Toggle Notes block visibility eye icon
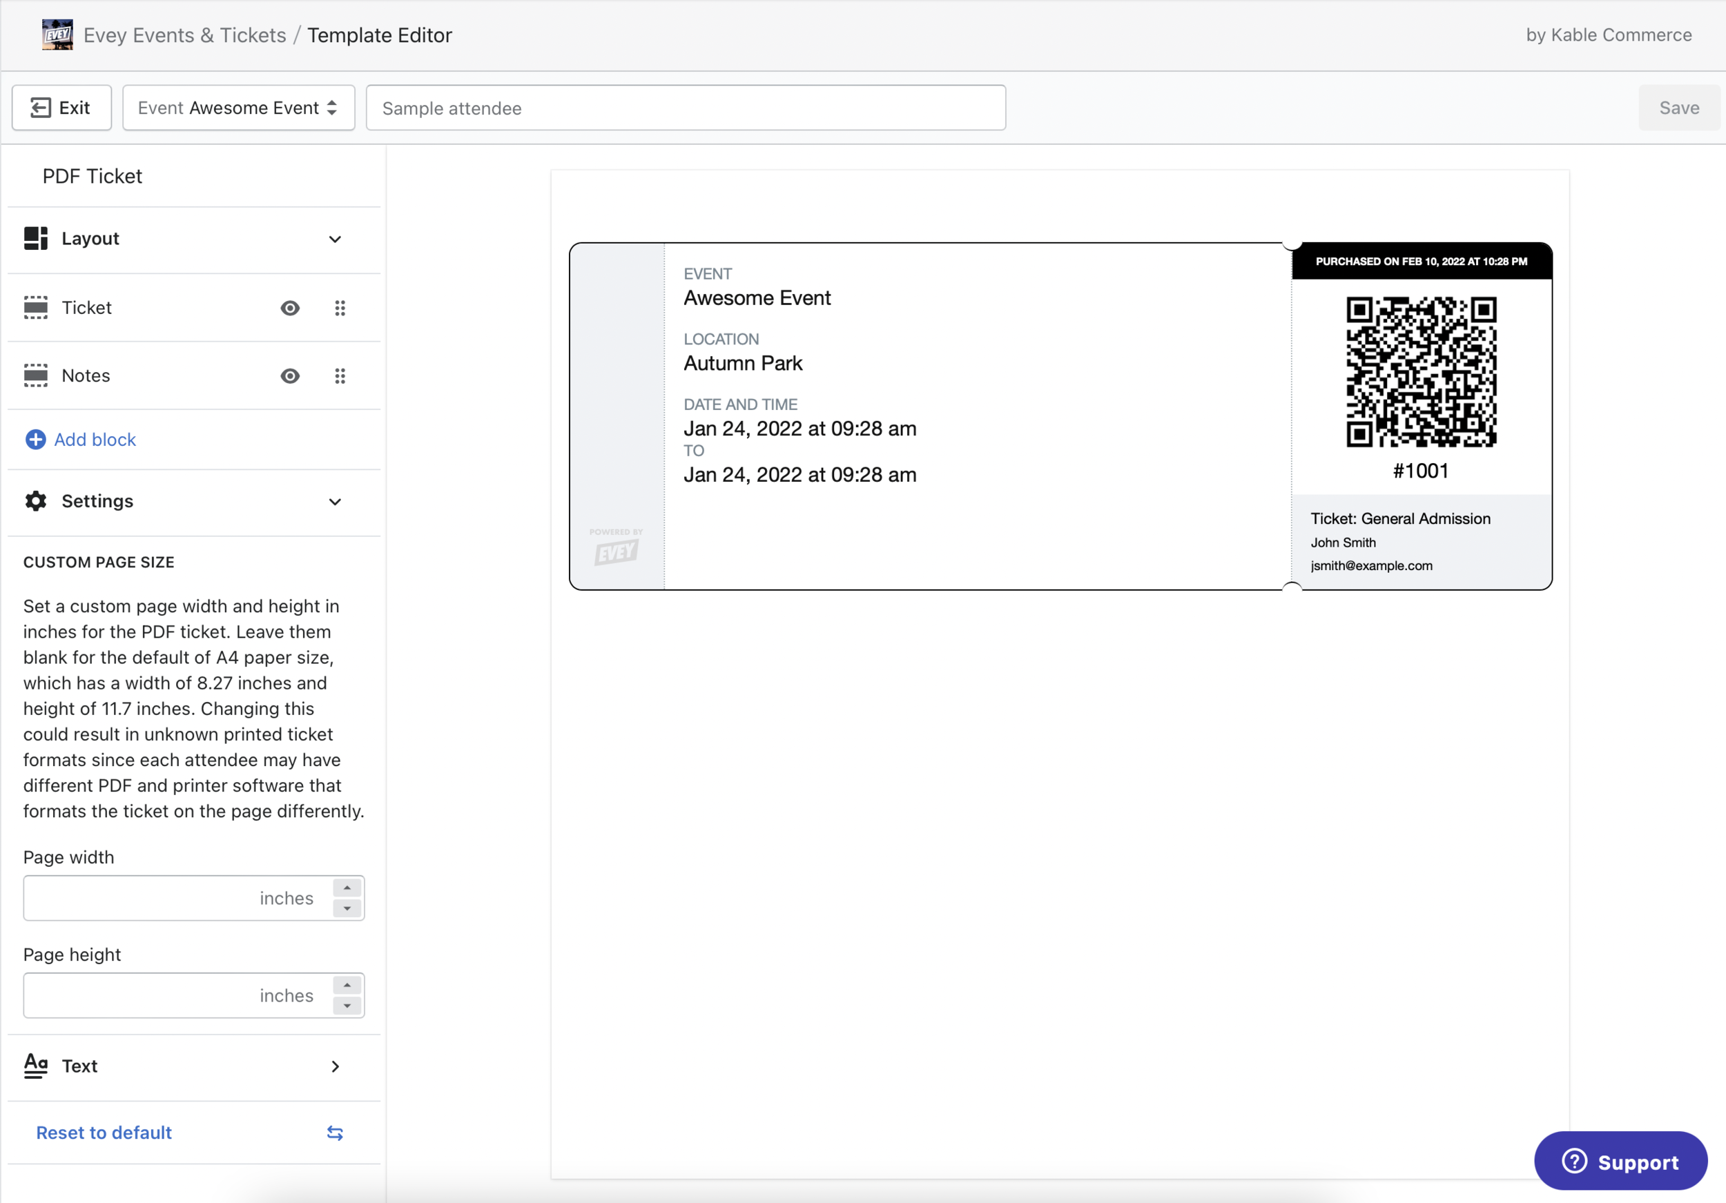 [290, 375]
